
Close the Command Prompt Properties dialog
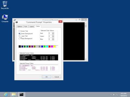pos(60,22)
